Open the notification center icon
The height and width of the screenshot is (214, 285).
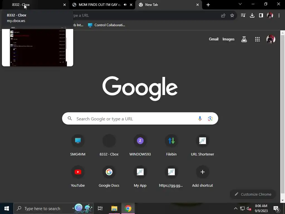tap(276, 208)
